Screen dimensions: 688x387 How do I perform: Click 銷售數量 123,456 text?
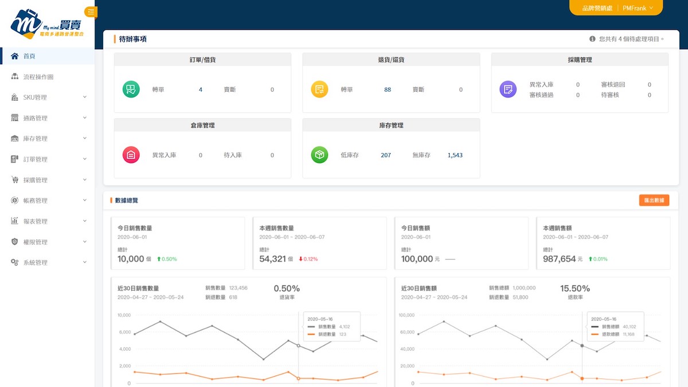click(x=226, y=288)
